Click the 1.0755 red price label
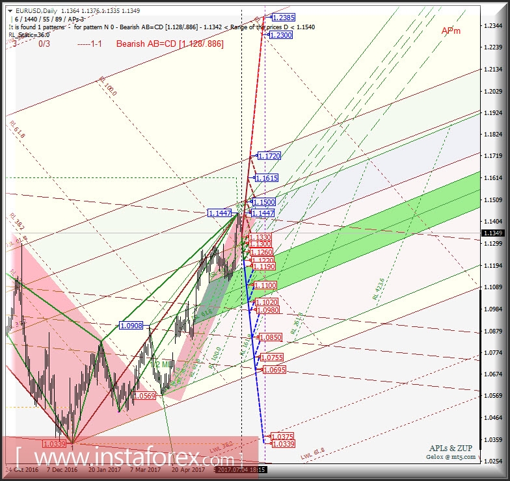This screenshot has height=481, width=510. tap(272, 357)
